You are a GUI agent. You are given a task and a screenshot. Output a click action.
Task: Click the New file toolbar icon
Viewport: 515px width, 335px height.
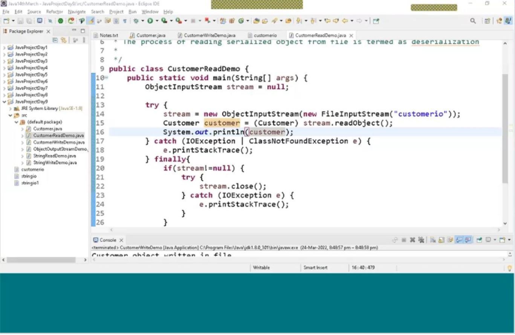pyautogui.click(x=6, y=21)
